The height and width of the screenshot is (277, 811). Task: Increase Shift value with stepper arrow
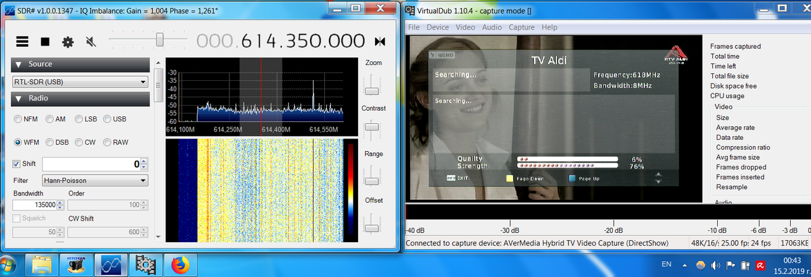144,161
